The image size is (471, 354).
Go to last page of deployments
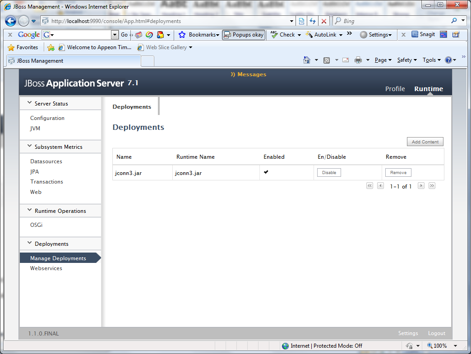point(432,186)
